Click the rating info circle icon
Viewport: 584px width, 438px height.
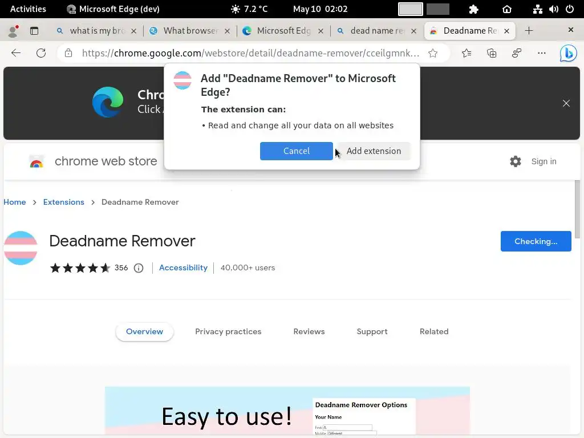tap(139, 268)
